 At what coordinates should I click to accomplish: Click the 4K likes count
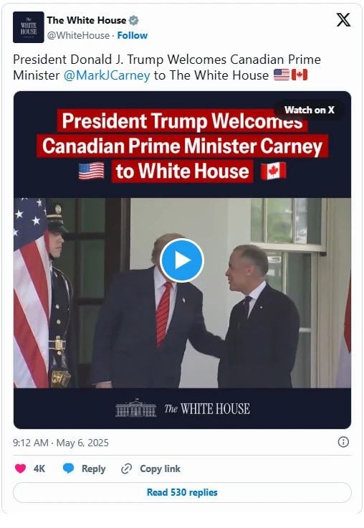39,468
